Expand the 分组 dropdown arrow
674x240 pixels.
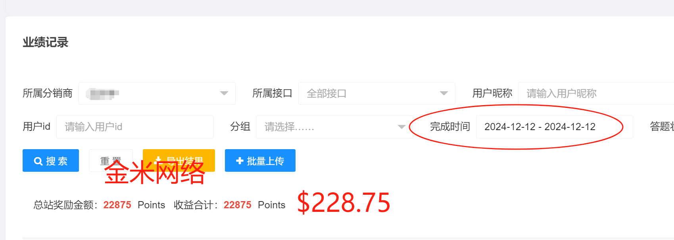(x=401, y=127)
